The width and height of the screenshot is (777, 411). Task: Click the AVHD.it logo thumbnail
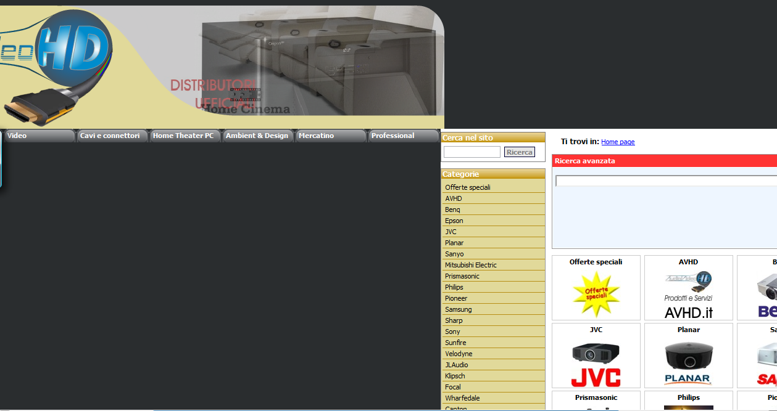click(689, 295)
